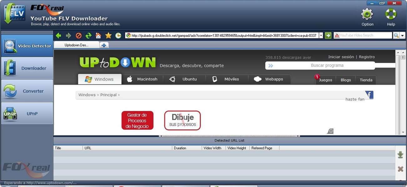Select the Uptodown Des... browser tab
This screenshot has height=187, width=407.
click(x=77, y=45)
